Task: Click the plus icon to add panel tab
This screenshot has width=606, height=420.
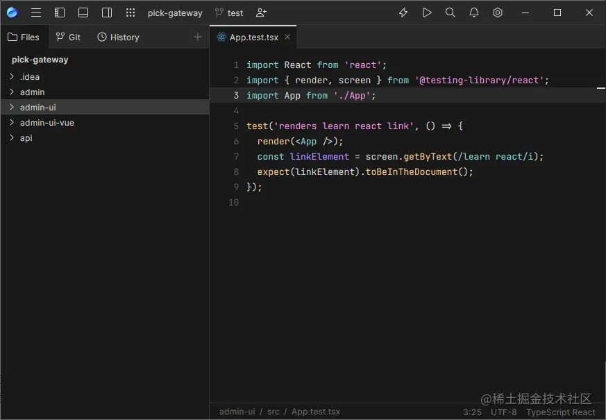Action: point(198,37)
